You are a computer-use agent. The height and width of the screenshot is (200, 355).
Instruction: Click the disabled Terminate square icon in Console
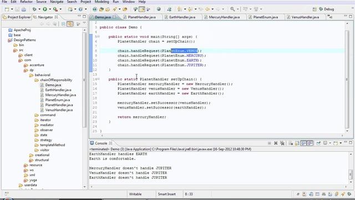(269, 143)
